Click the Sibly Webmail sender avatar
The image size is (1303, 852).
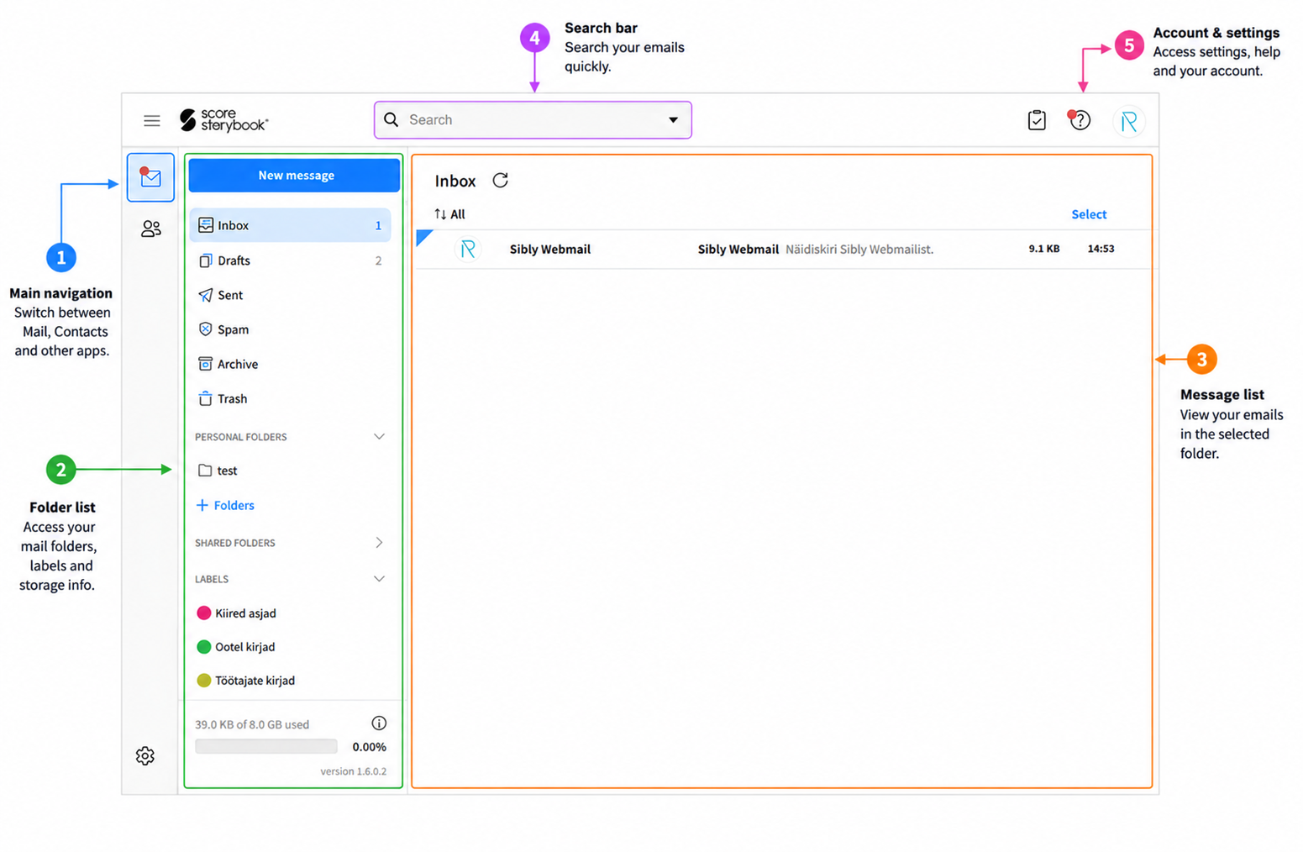point(468,249)
